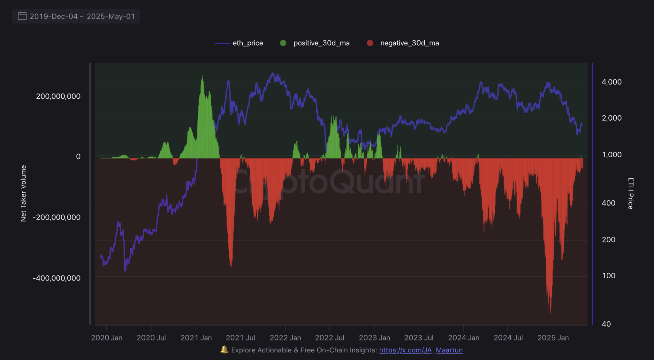Click the purple eth_price line symbol in legend
Screen dimensions: 654x360
[x=222, y=43]
